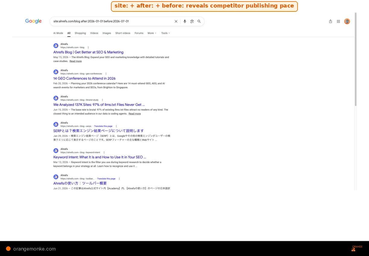This screenshot has height=256, width=369.
Task: Open three-dot menu for geo-conferences result
Action: pyautogui.click(x=106, y=74)
